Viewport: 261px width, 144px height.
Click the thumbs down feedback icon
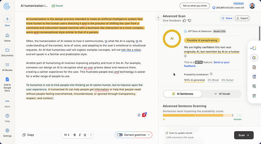coord(190,20)
